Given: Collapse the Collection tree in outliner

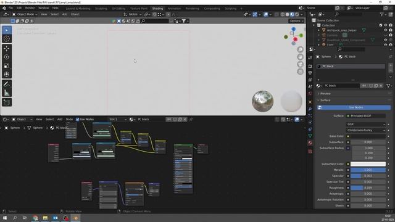Looking at the screenshot, I should (x=314, y=25).
